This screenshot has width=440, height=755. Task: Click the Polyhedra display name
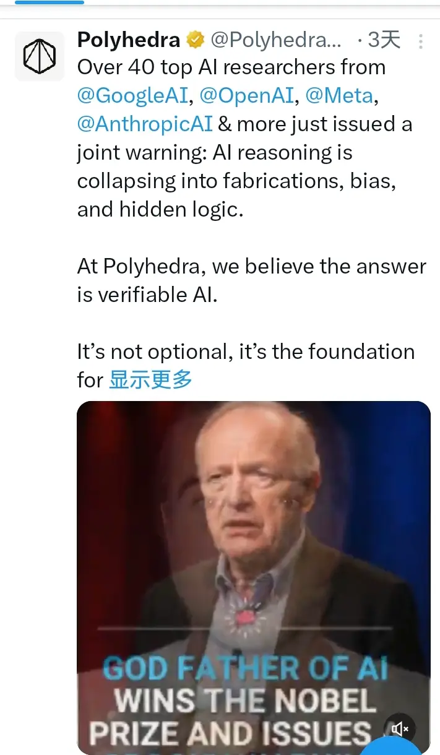pyautogui.click(x=129, y=41)
